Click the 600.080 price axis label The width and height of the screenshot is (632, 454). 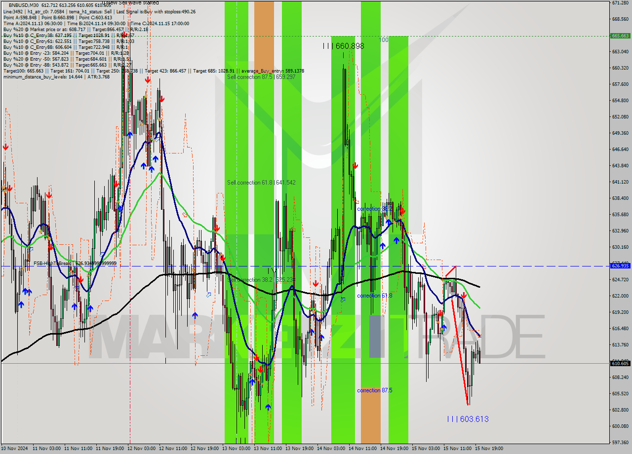pos(620,426)
